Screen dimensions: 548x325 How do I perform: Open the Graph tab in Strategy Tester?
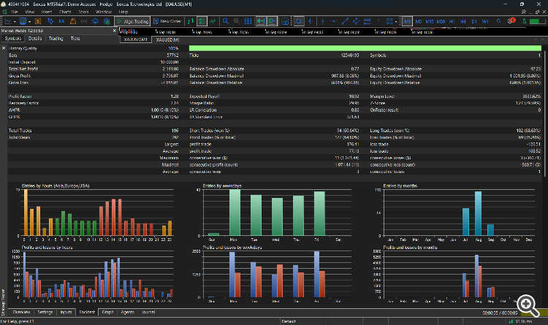pyautogui.click(x=108, y=312)
